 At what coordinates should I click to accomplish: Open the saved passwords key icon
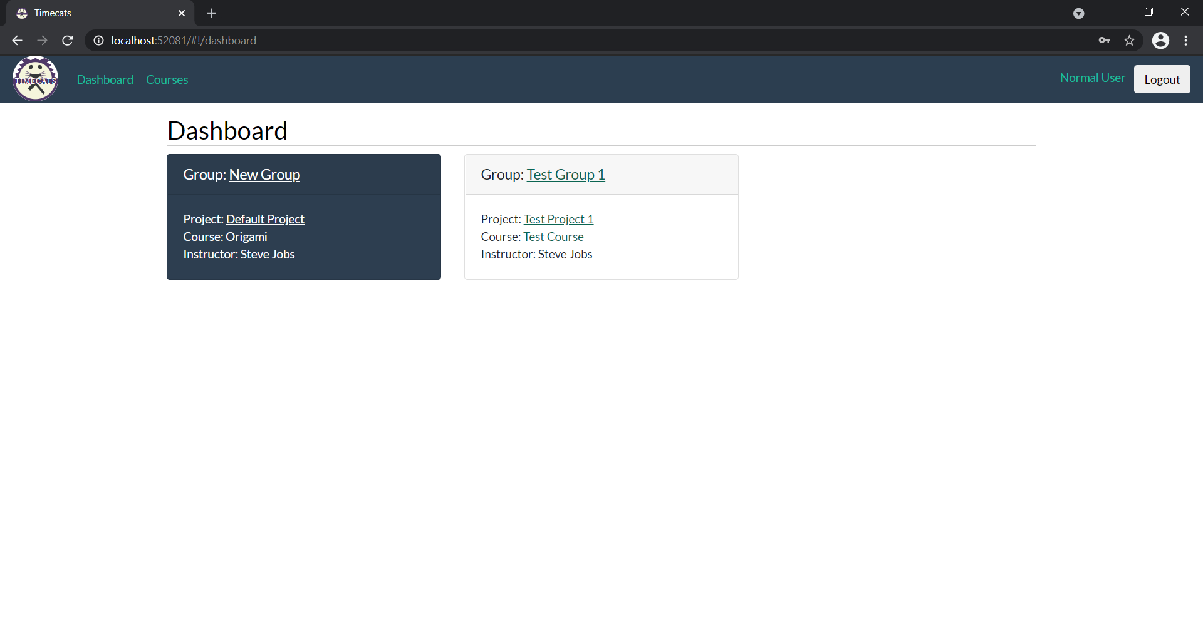[1104, 41]
